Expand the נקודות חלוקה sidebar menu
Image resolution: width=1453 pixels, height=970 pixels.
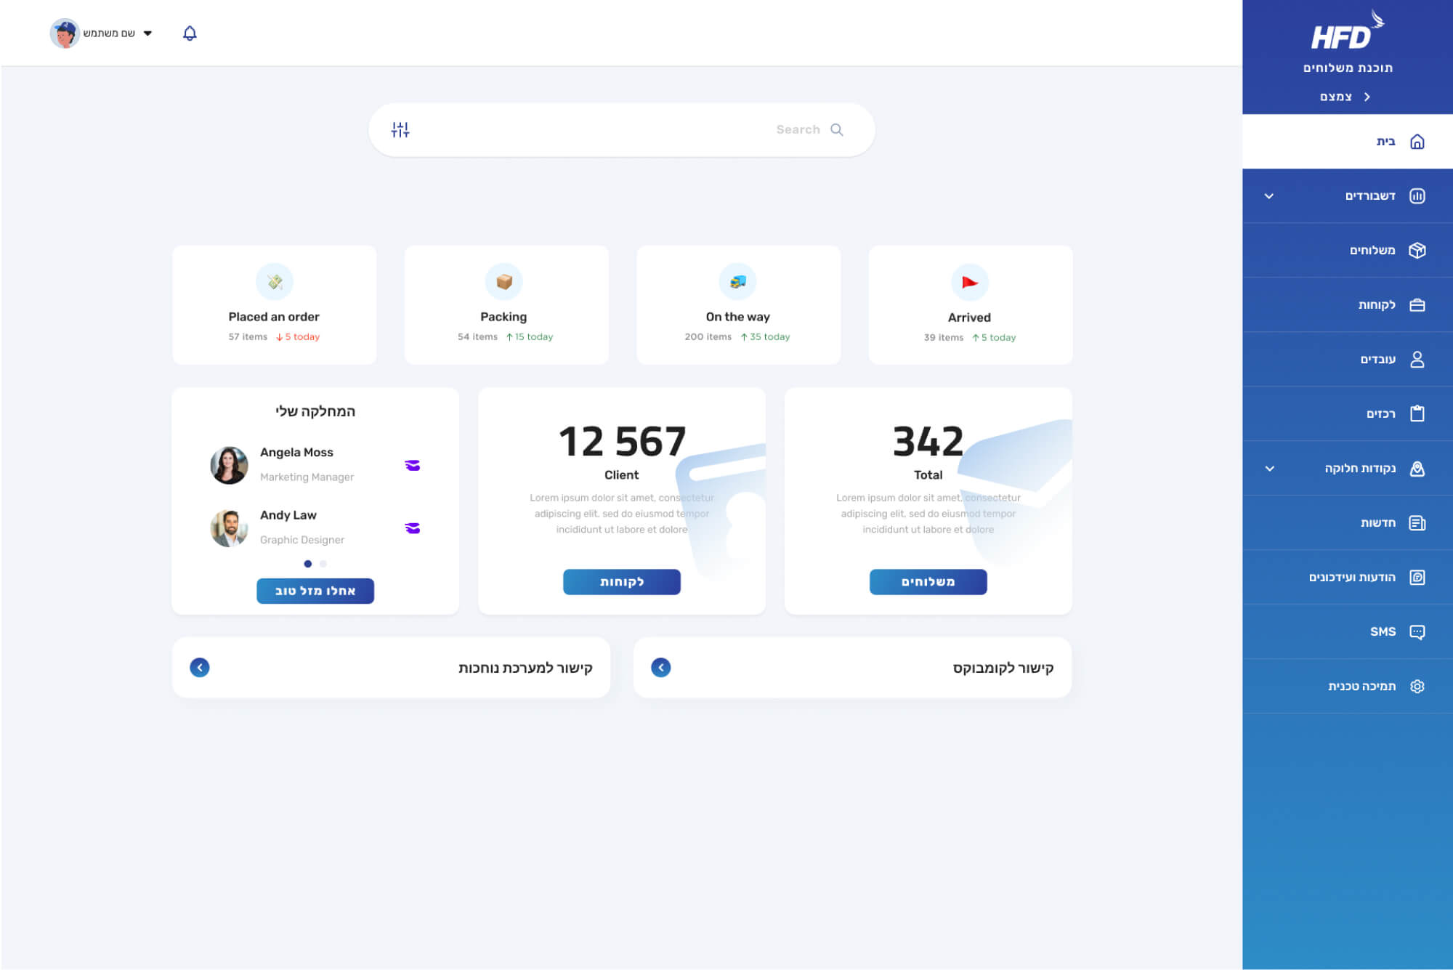(x=1269, y=469)
